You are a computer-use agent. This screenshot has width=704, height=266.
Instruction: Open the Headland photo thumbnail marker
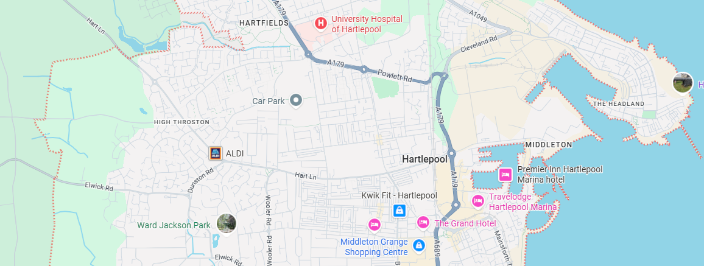click(x=683, y=83)
